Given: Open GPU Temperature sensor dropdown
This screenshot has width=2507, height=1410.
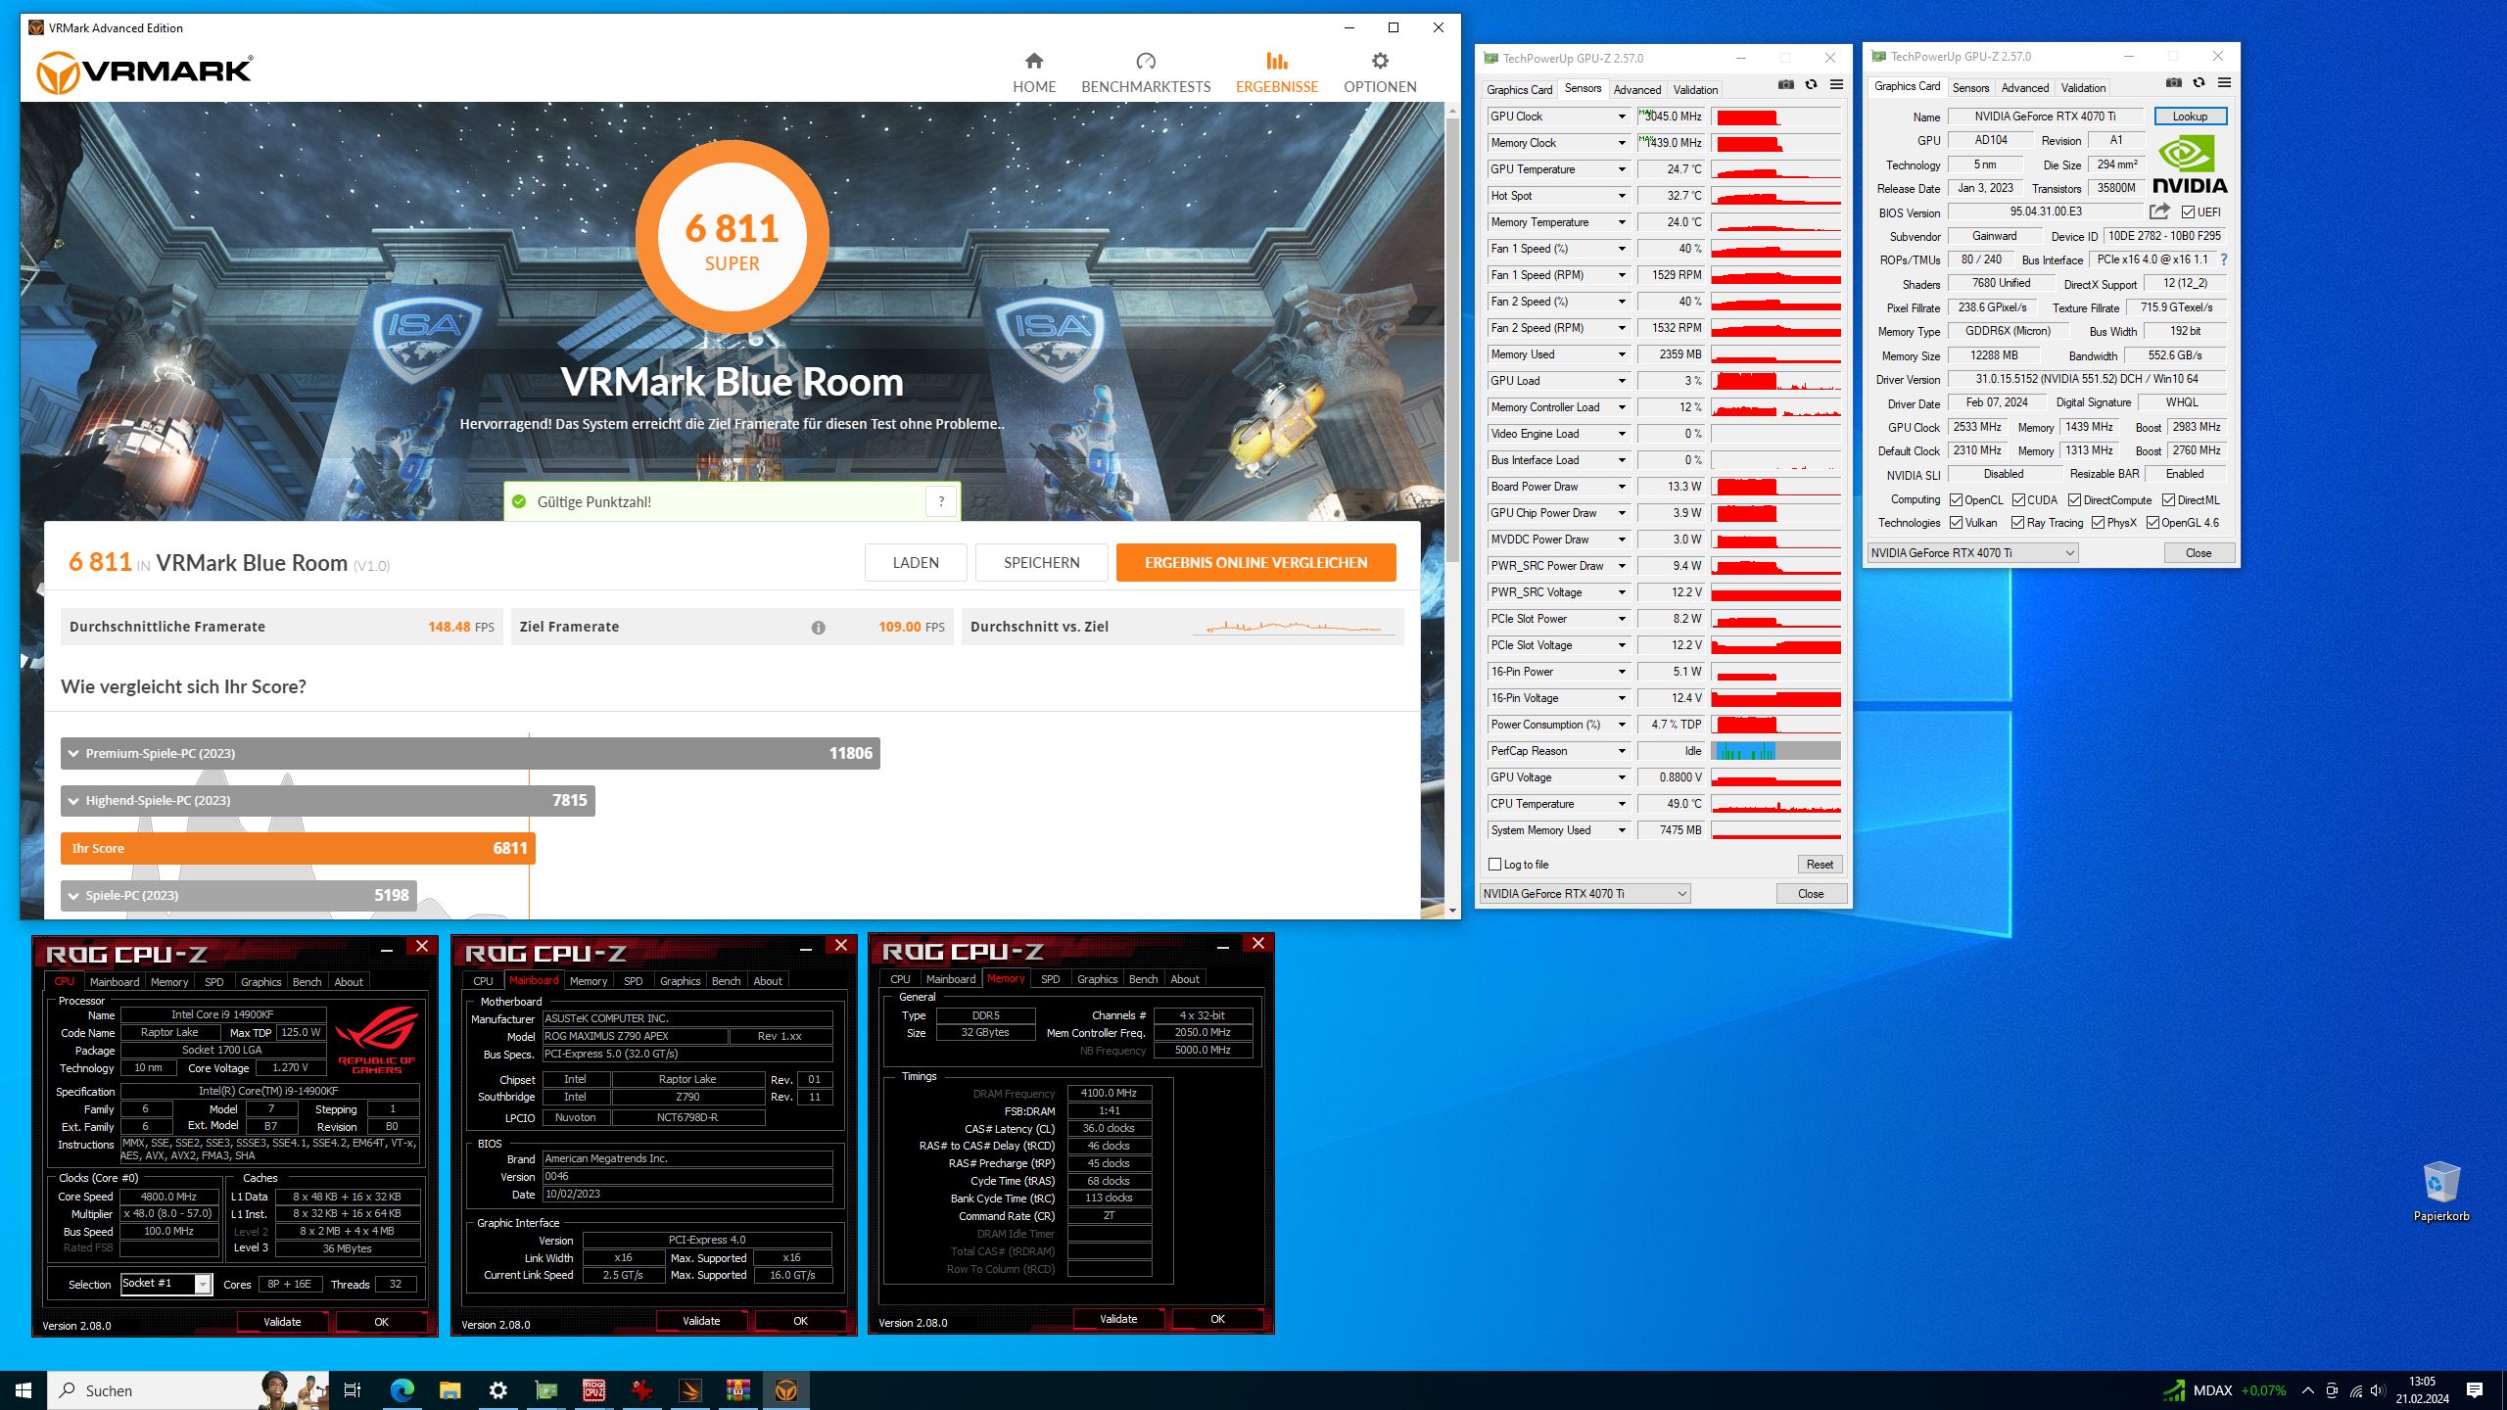Looking at the screenshot, I should [x=1622, y=169].
